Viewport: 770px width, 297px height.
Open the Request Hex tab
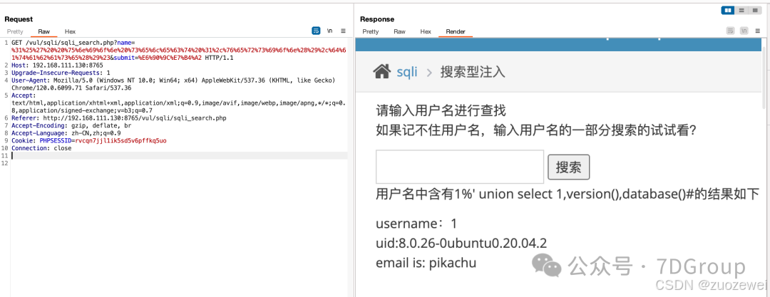tap(70, 31)
